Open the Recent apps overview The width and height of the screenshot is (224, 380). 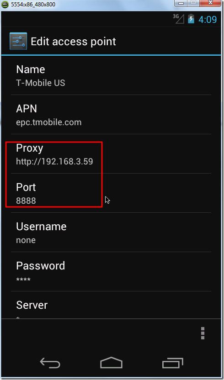[172, 363]
